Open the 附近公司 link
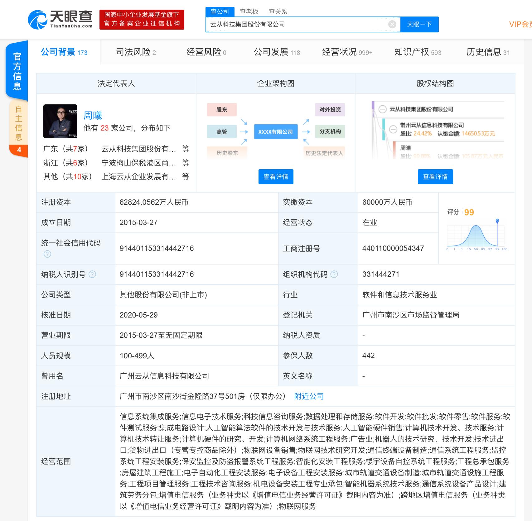The height and width of the screenshot is (521, 532). (308, 396)
